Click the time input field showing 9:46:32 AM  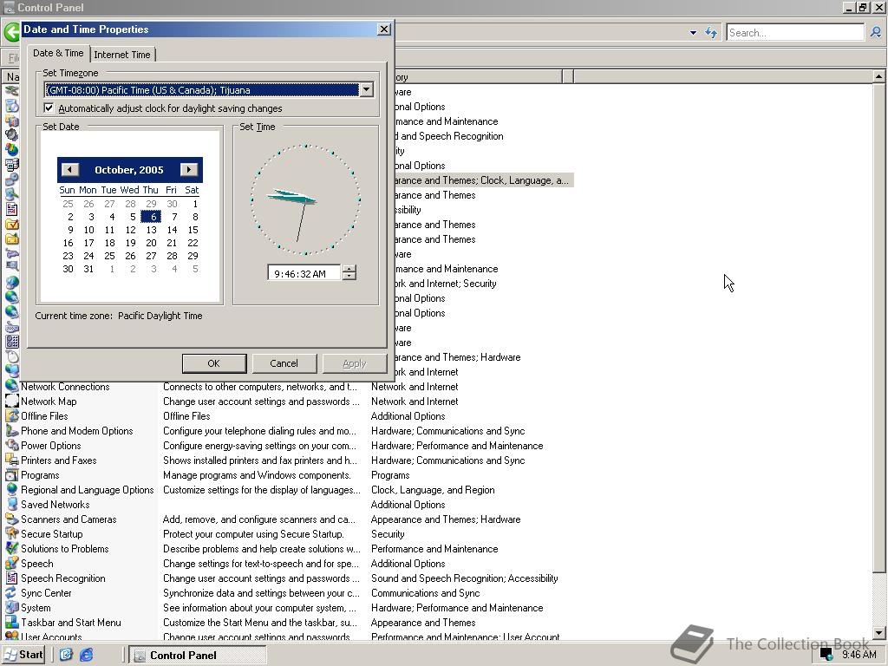[x=304, y=273]
